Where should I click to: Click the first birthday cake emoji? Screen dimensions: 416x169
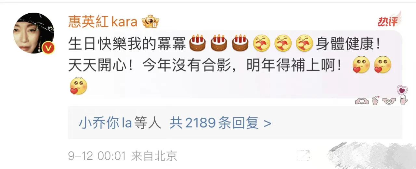click(x=198, y=43)
